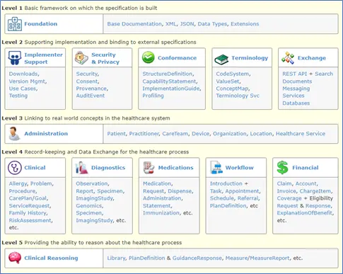Open the ConceptMap link

pyautogui.click(x=232, y=89)
